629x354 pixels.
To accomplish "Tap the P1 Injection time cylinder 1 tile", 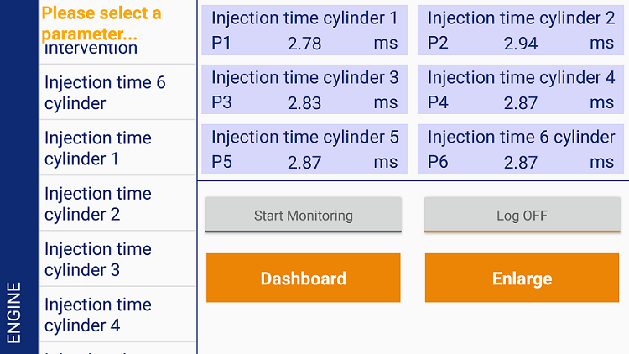I will [x=304, y=30].
